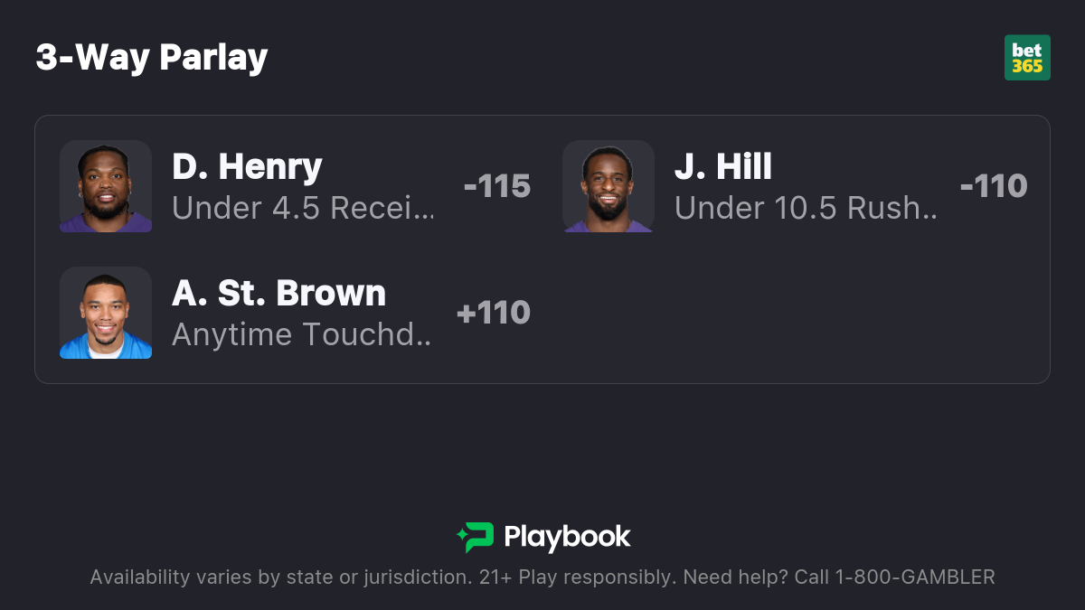
Task: Click the 3-Way Parlay heading
Action: (x=152, y=58)
